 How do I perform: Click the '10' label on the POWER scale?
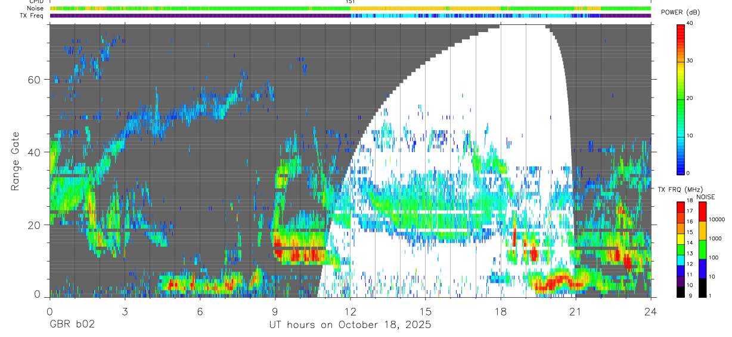[x=691, y=136]
